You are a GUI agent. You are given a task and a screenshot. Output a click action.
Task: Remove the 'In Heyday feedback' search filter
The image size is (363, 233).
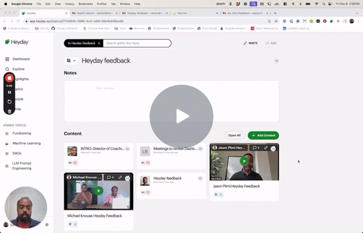[x=99, y=43]
